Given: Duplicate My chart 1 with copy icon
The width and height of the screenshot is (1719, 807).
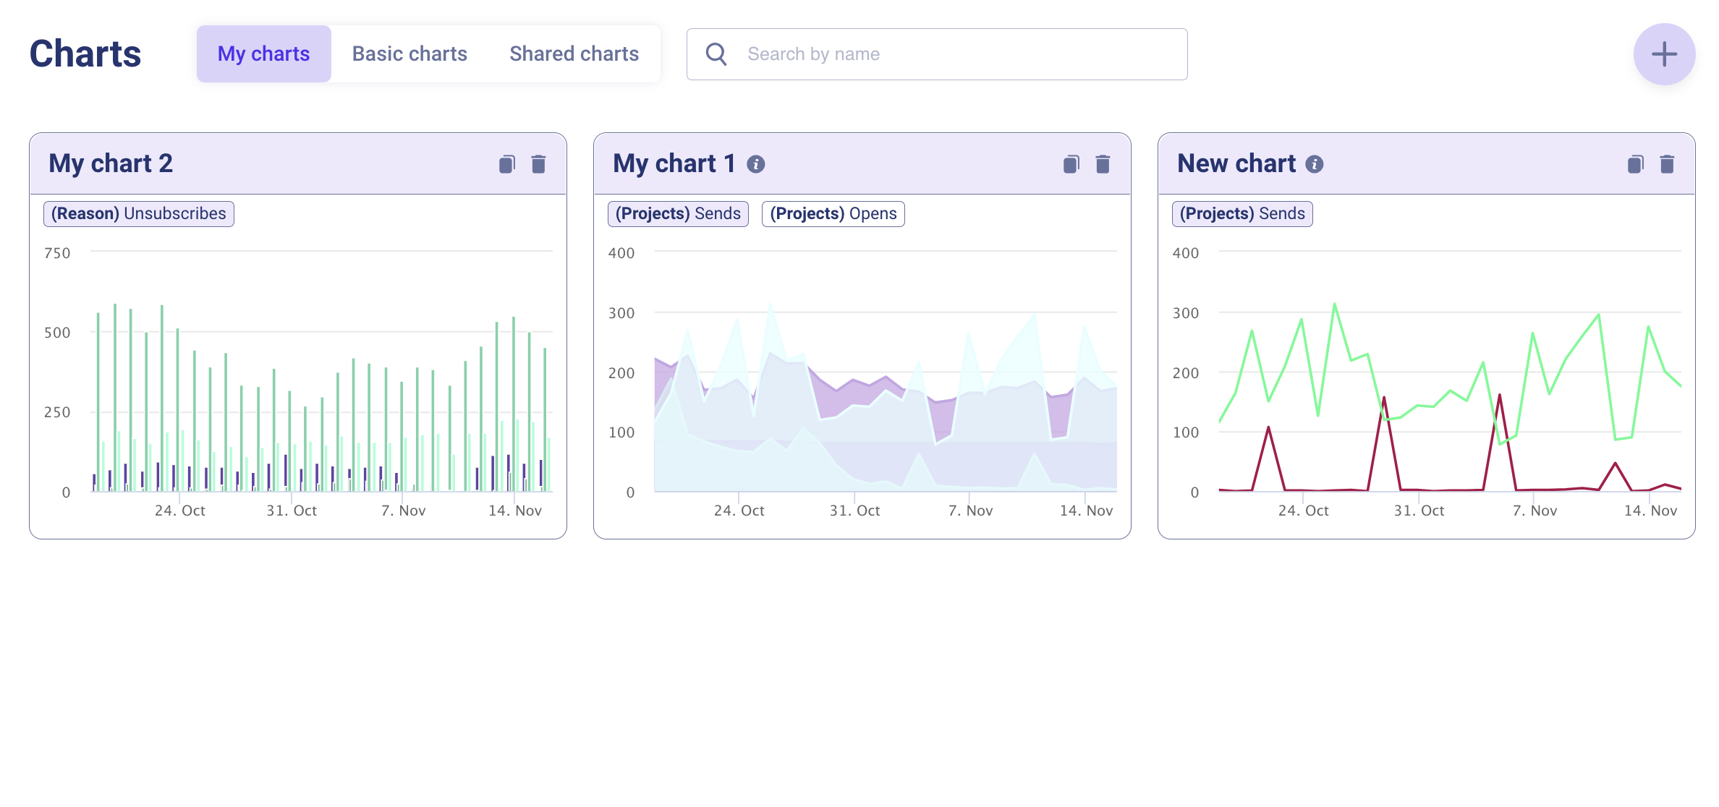Looking at the screenshot, I should [x=1071, y=164].
